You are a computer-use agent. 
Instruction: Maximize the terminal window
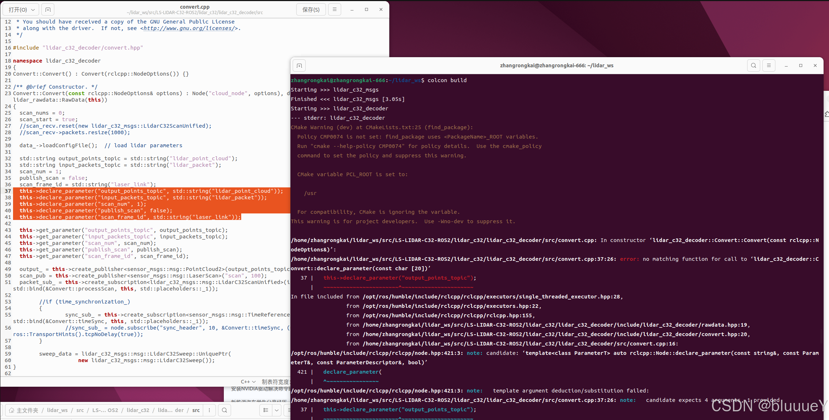tap(801, 65)
